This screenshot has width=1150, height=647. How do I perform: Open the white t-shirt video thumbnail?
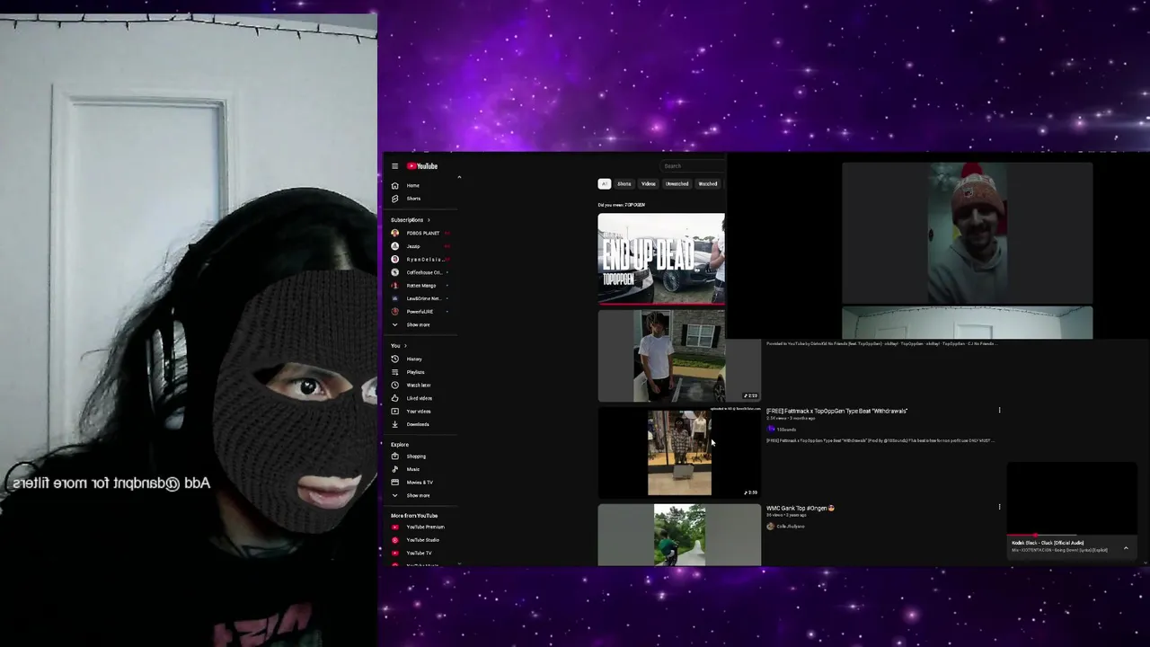[679, 357]
